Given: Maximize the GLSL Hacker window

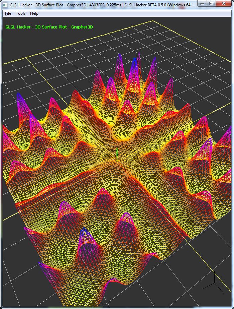Looking at the screenshot, I should coord(211,4).
